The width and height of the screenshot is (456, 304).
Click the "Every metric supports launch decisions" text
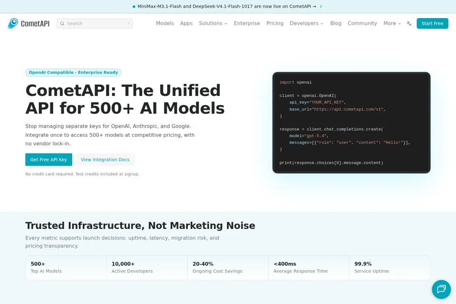click(122, 242)
